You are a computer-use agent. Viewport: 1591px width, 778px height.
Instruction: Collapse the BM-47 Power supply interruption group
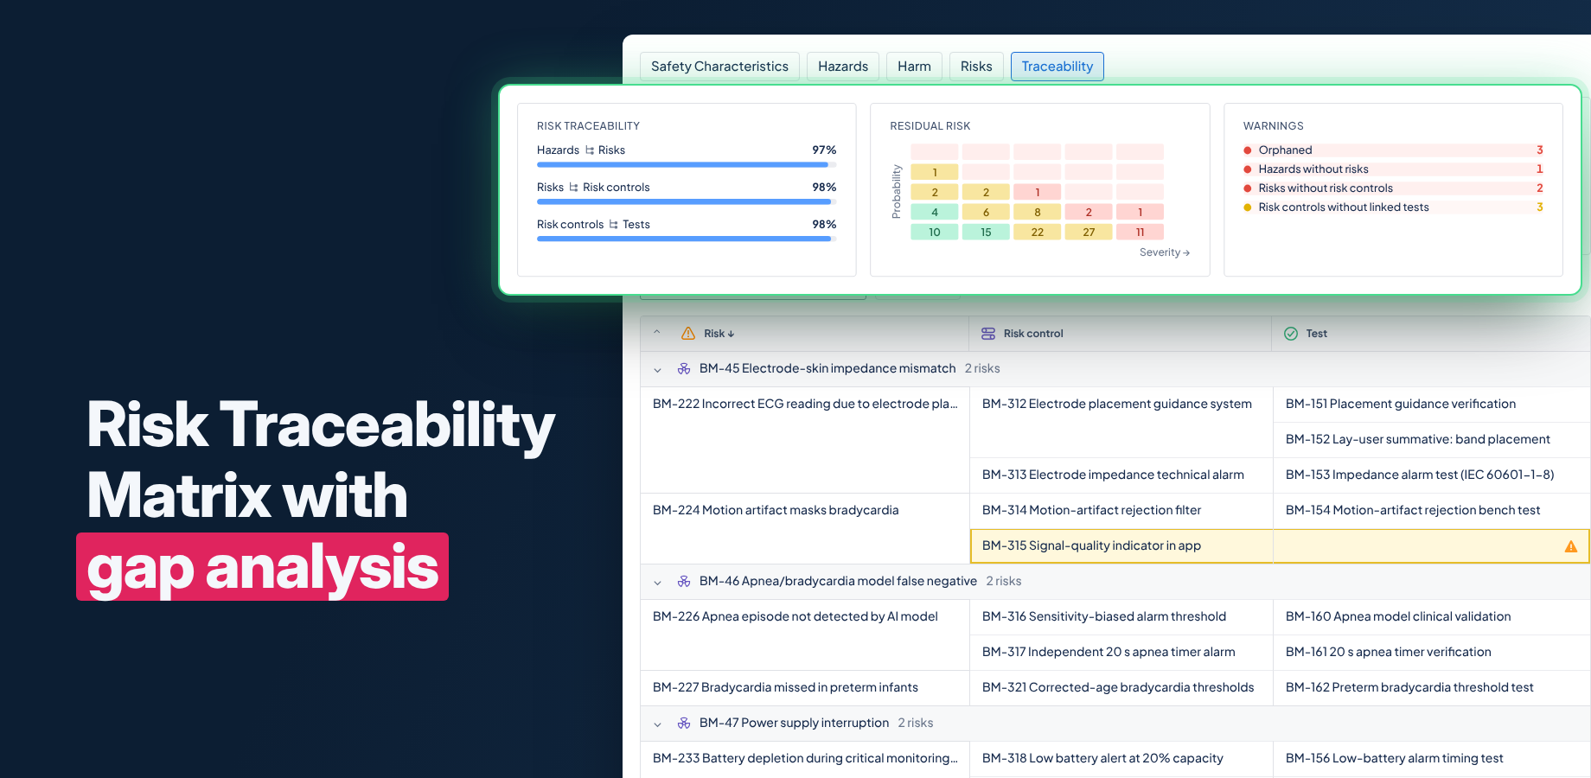coord(658,724)
